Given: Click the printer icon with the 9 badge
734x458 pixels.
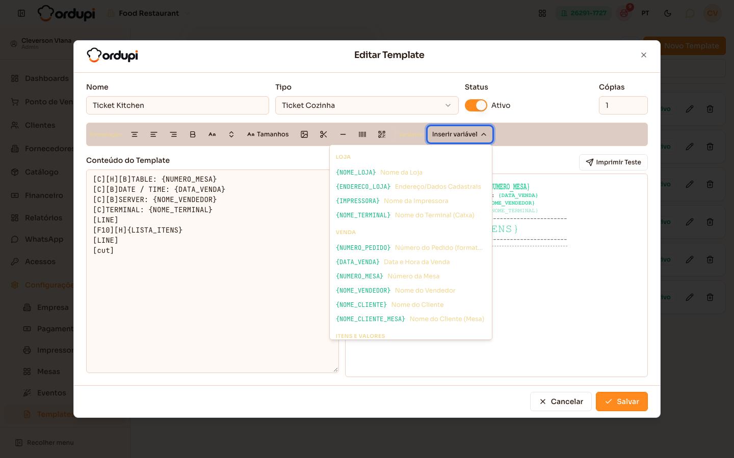Looking at the screenshot, I should [624, 13].
